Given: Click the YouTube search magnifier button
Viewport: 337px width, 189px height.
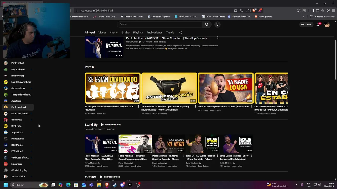Looking at the screenshot, I should [207, 24].
